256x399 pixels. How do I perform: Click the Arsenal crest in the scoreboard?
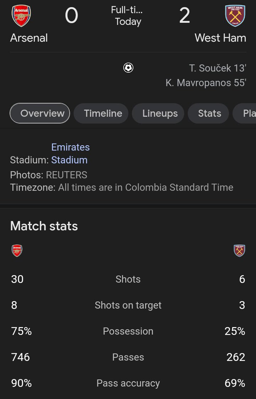(21, 16)
